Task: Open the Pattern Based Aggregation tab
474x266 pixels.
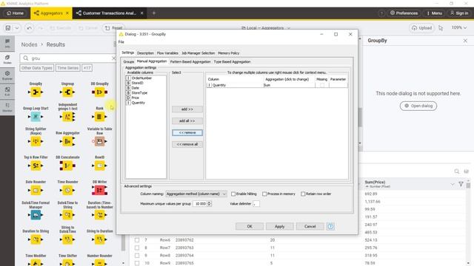Action: (x=190, y=61)
